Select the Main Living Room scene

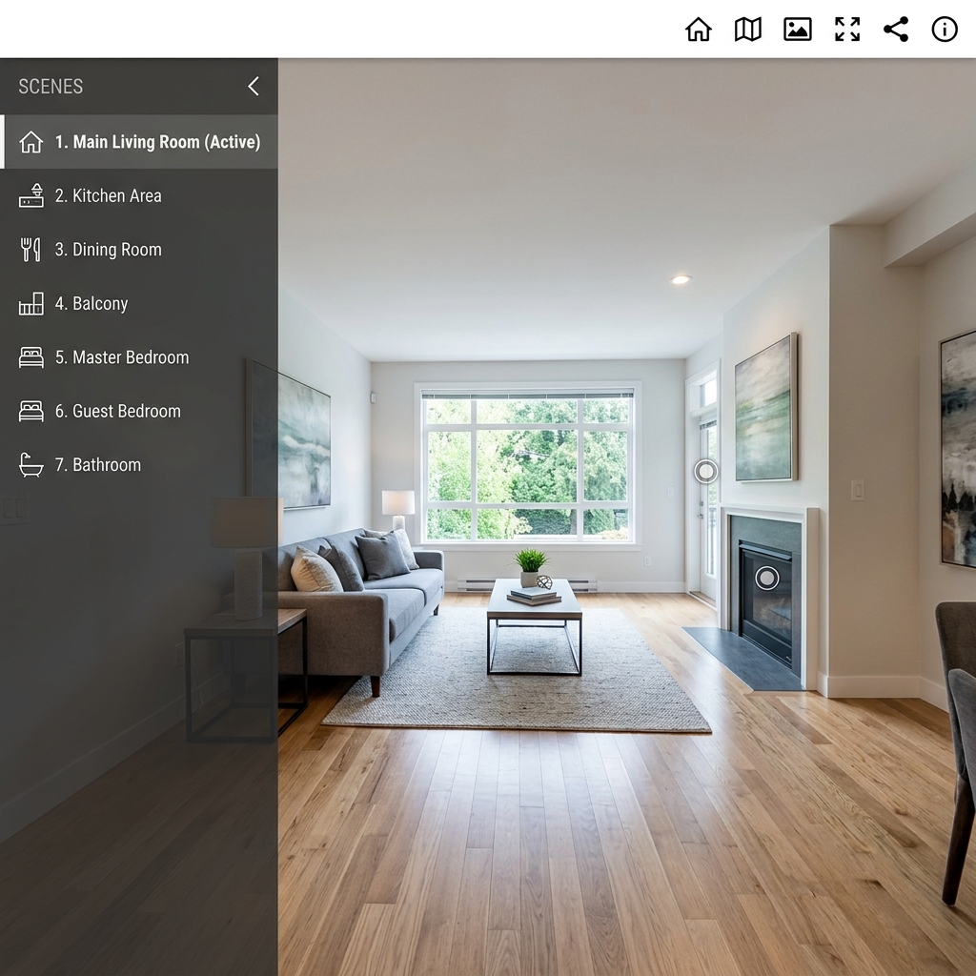(x=139, y=142)
